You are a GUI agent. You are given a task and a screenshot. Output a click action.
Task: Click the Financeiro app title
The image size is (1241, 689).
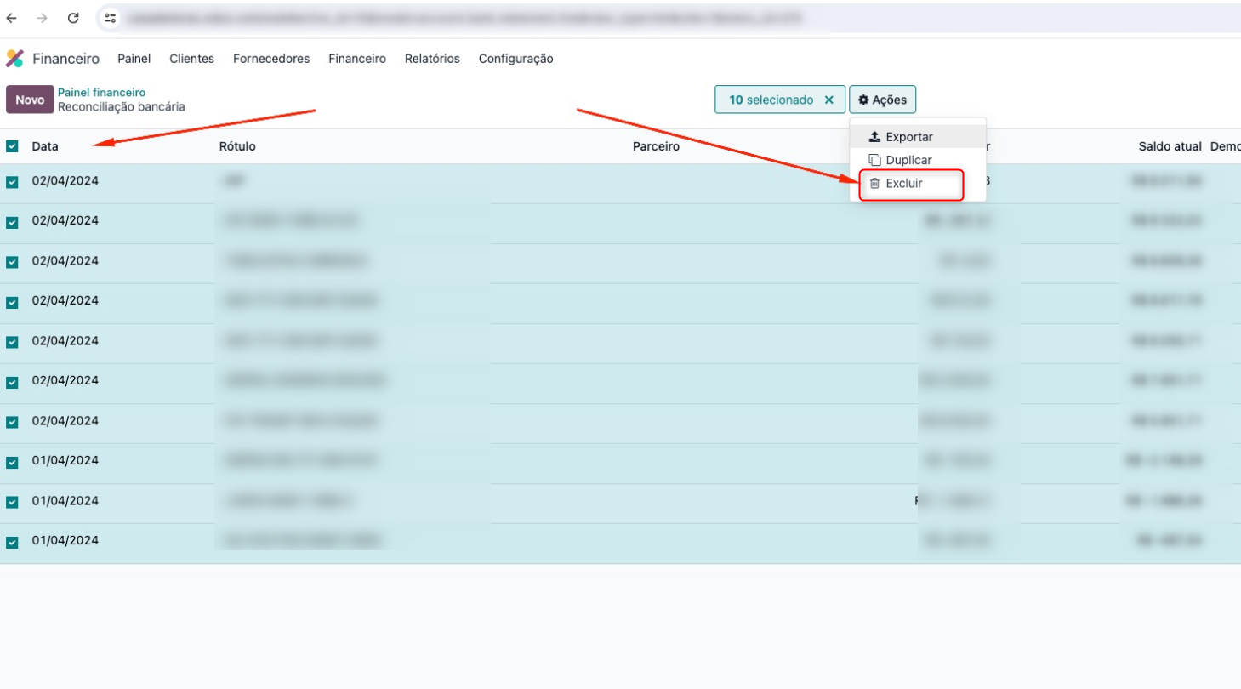[65, 59]
